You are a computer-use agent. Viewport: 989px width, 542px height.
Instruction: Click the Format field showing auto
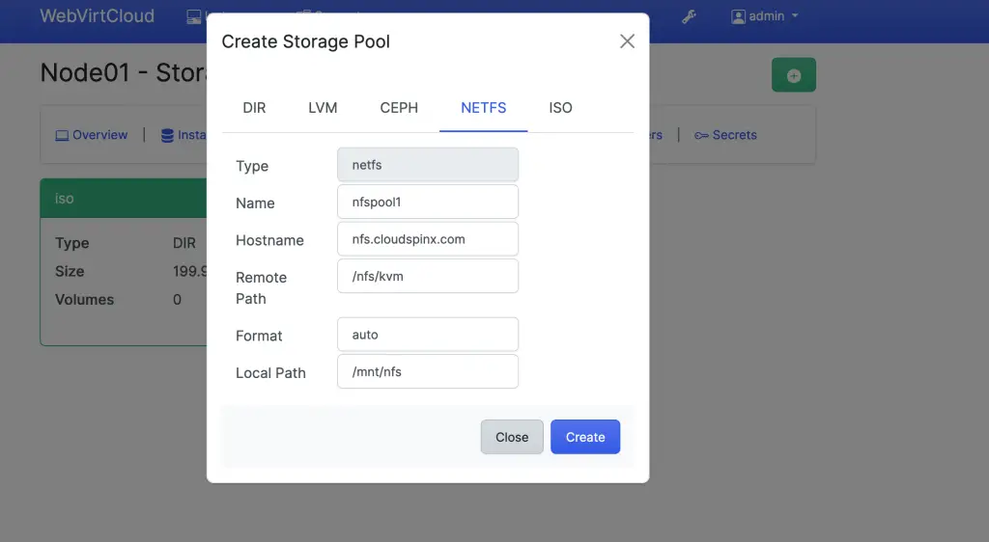click(428, 335)
